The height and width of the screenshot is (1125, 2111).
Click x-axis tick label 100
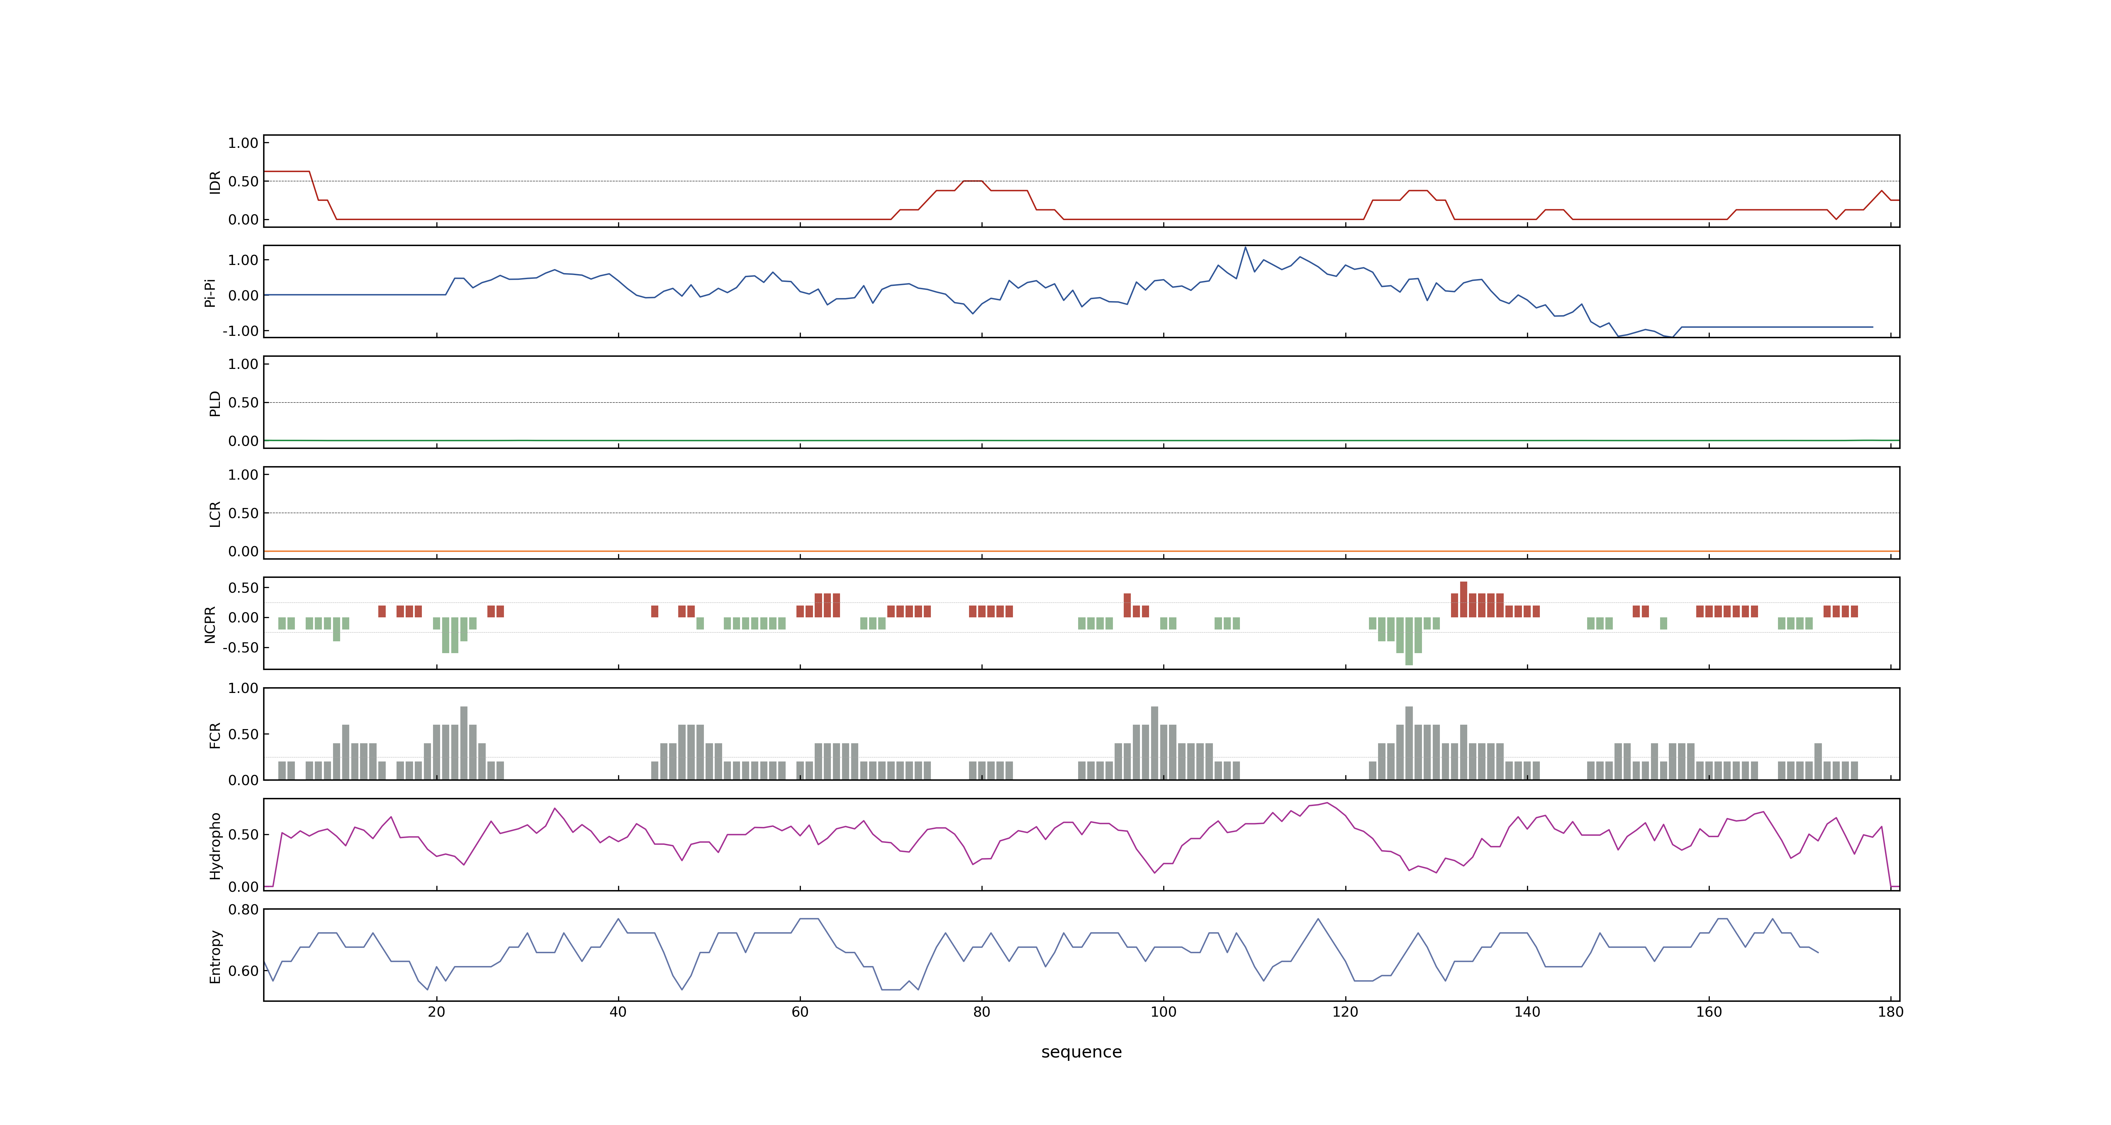[1164, 1011]
